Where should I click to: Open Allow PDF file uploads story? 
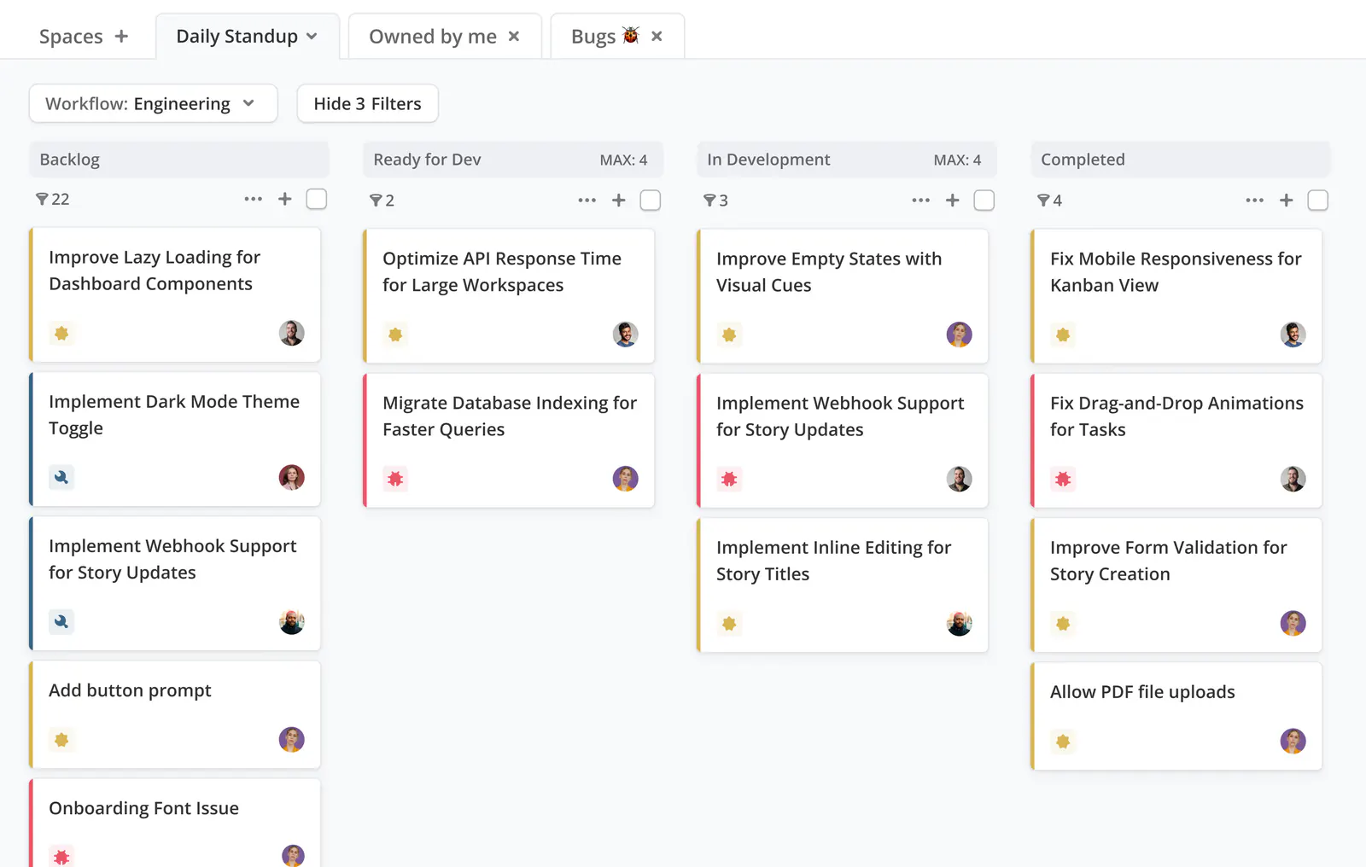[x=1176, y=716]
